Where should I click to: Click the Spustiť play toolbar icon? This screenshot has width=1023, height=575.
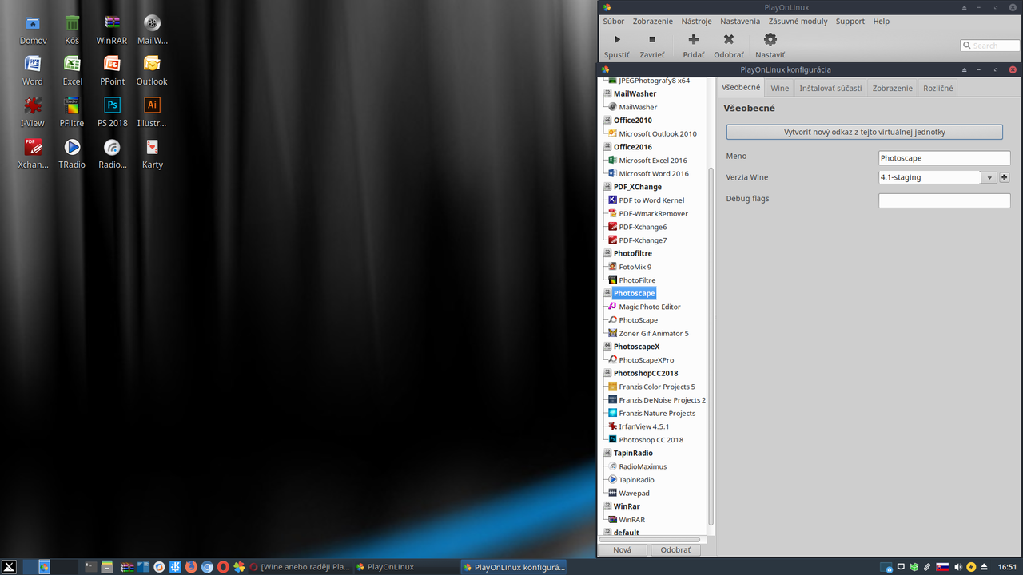616,39
